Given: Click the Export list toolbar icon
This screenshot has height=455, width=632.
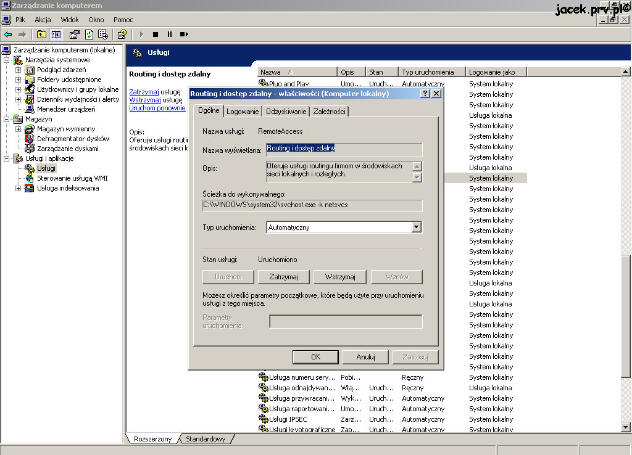Looking at the screenshot, I should point(103,35).
